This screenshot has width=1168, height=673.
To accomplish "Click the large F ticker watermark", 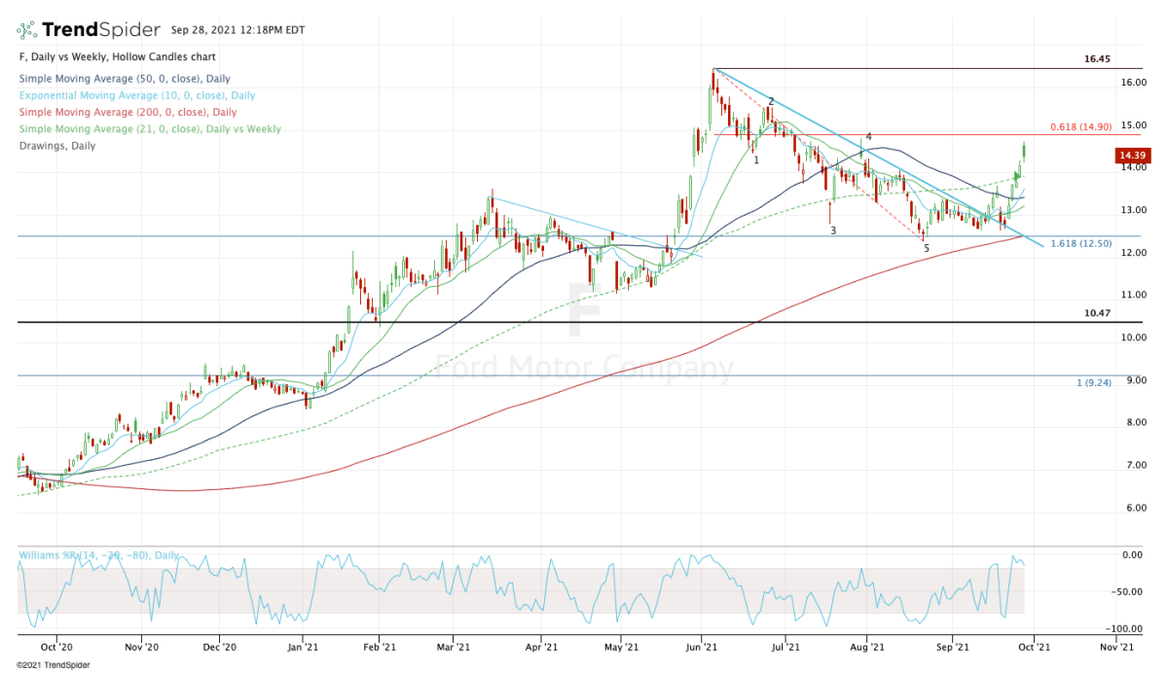I will click(583, 311).
